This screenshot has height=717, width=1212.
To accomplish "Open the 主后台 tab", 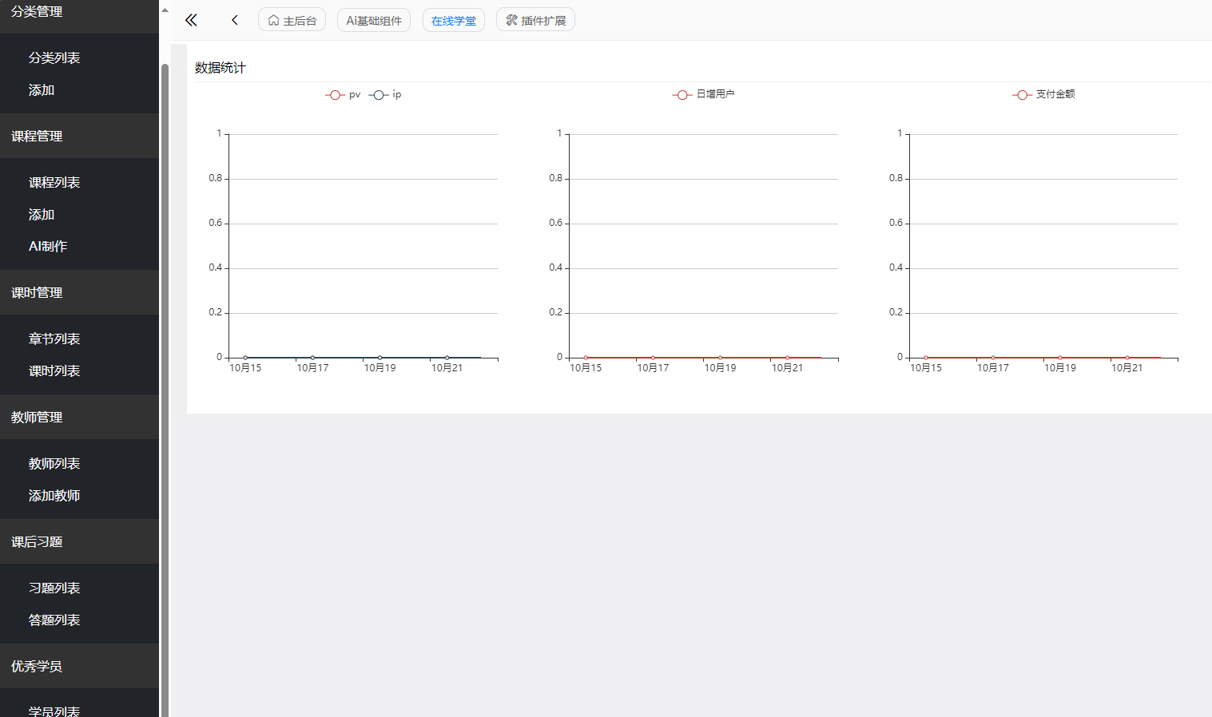I will [292, 19].
